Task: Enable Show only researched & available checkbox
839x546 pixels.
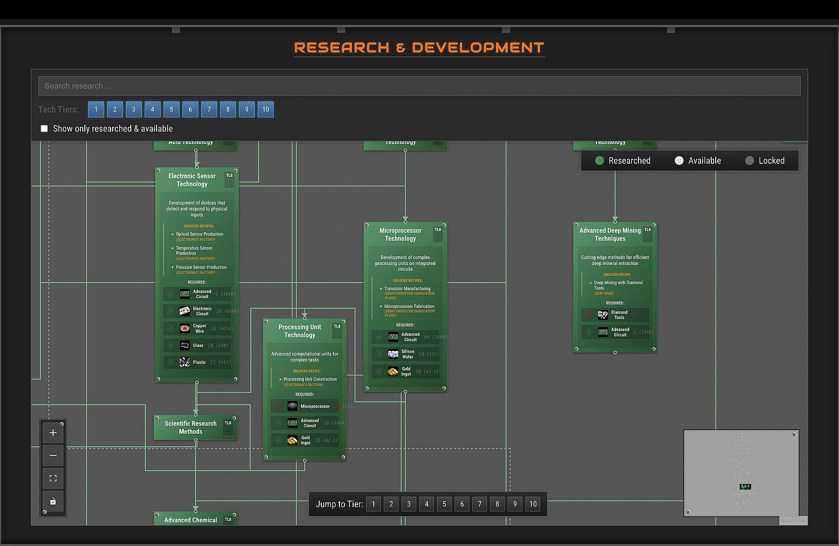Action: [x=44, y=129]
